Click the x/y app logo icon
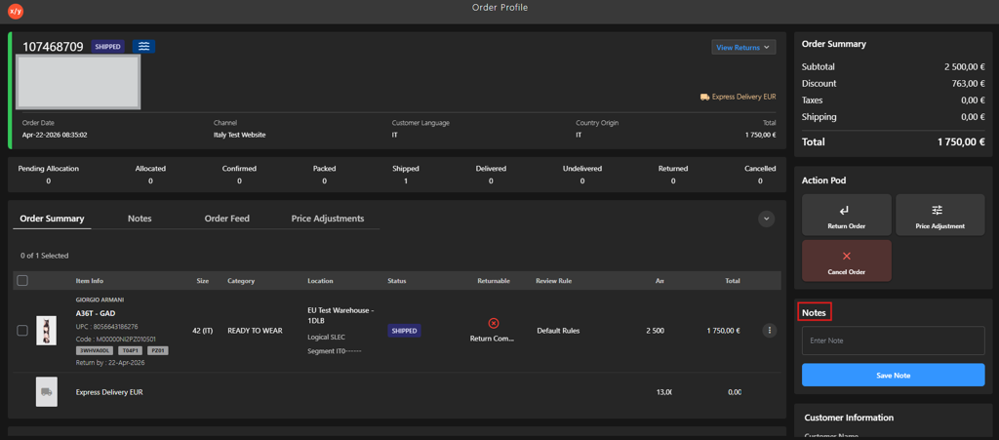This screenshot has width=999, height=440. pos(16,11)
